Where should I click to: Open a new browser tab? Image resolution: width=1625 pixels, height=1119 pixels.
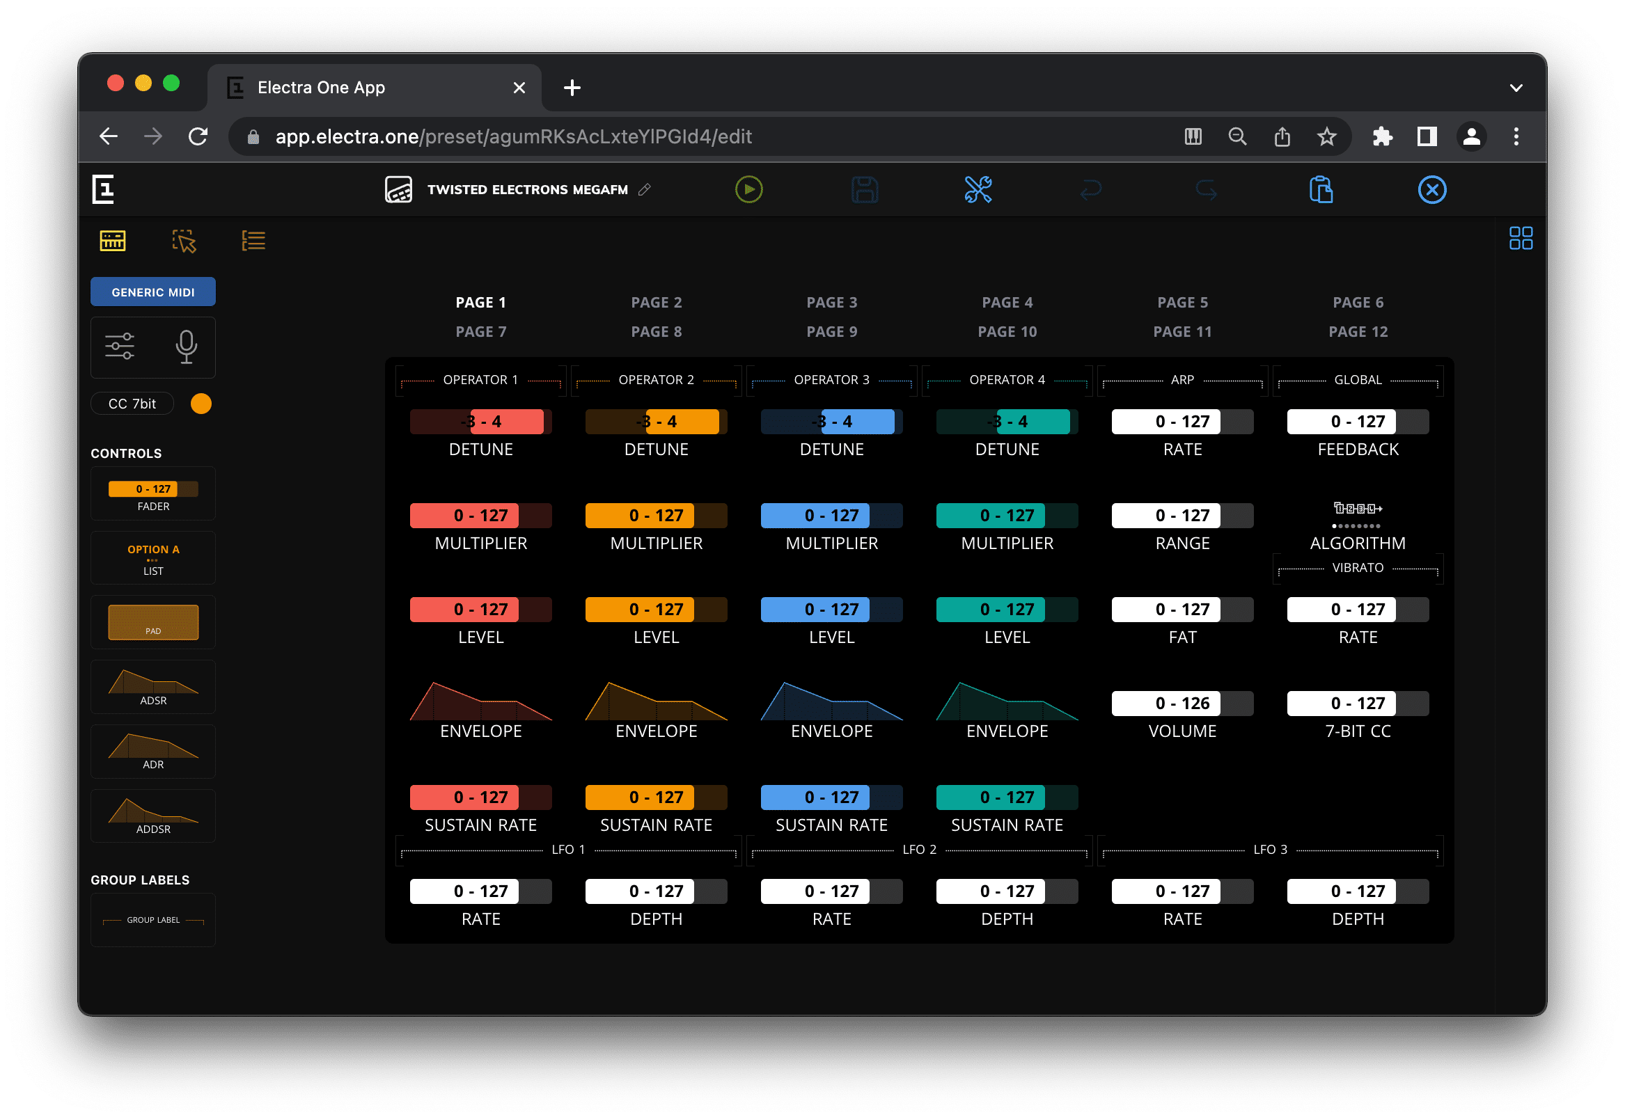[x=572, y=88]
